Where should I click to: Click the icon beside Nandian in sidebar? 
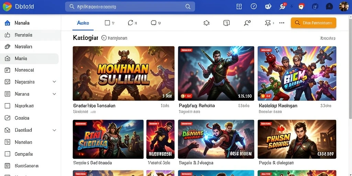(x=8, y=142)
